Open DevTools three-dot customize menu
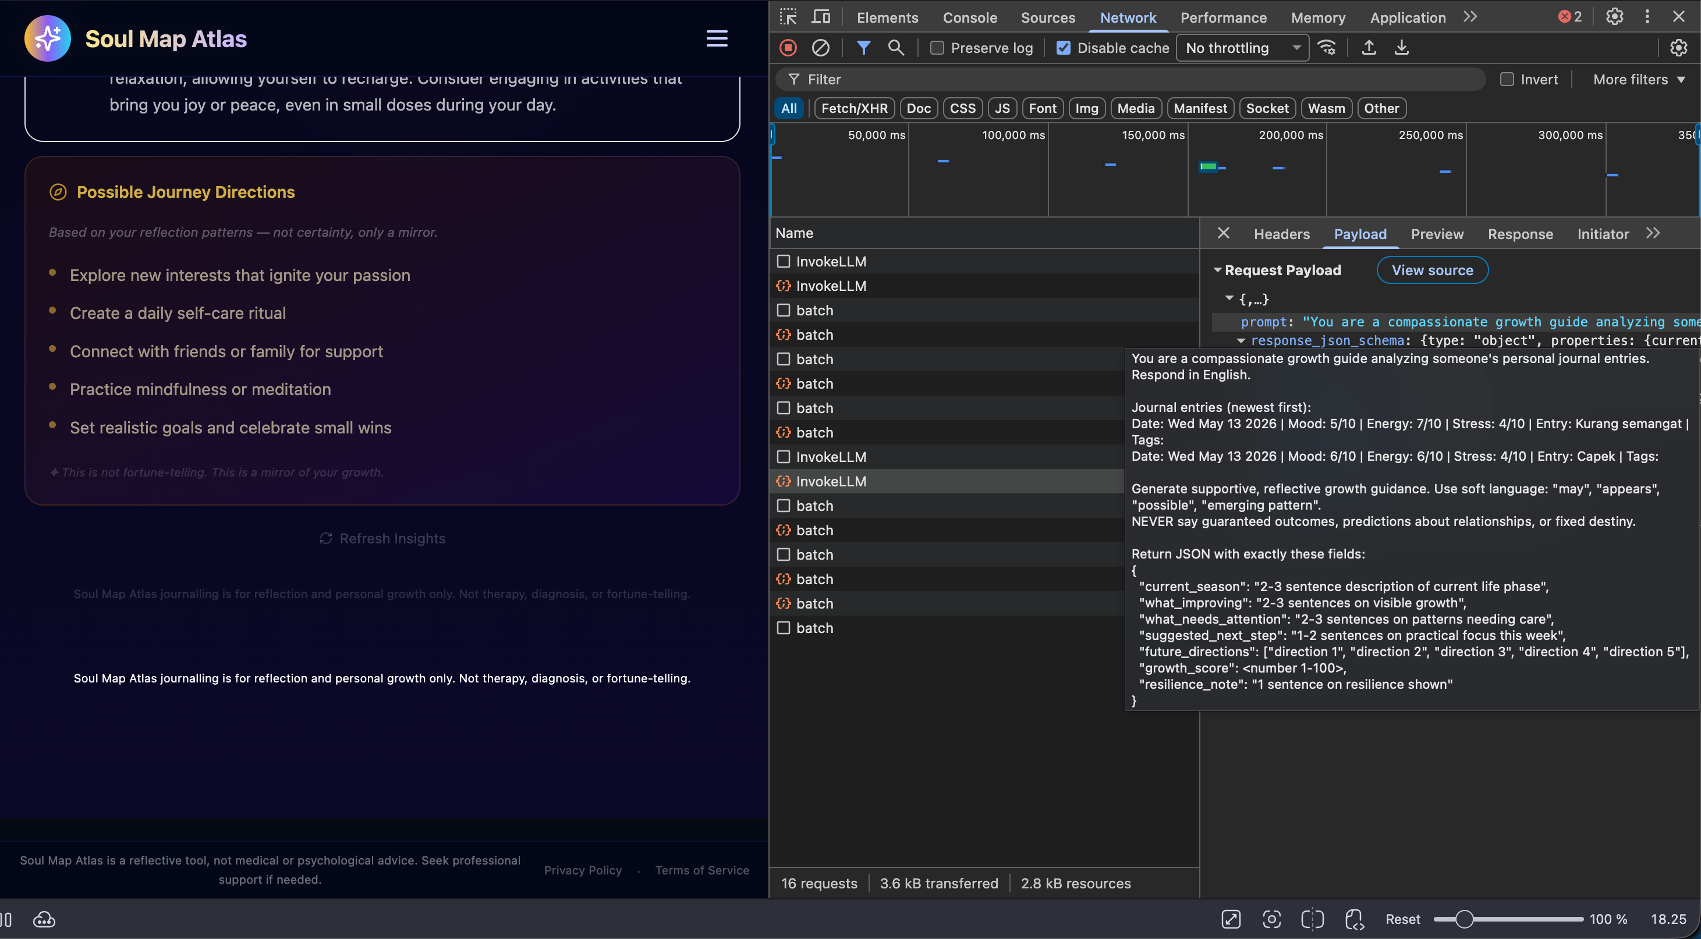 tap(1647, 16)
